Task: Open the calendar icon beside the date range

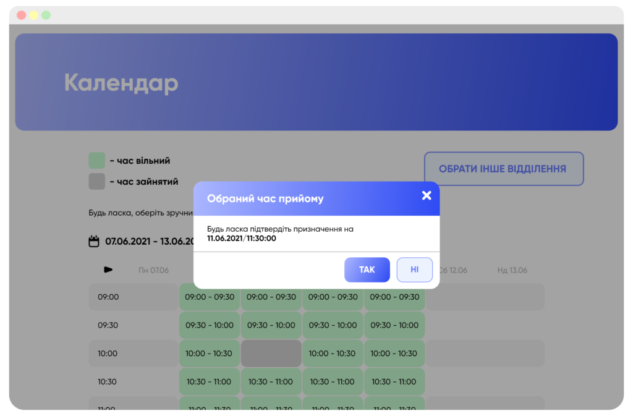Action: coord(94,241)
